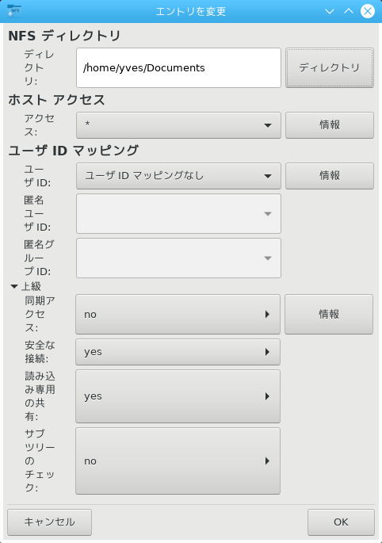The width and height of the screenshot is (382, 543).
Task: Toggle the 安全な接続 option set to yes
Action: [178, 352]
